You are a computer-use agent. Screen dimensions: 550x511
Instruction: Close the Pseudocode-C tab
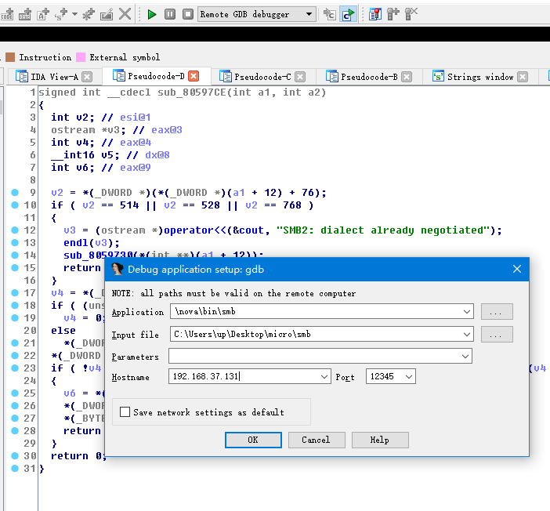[x=300, y=77]
